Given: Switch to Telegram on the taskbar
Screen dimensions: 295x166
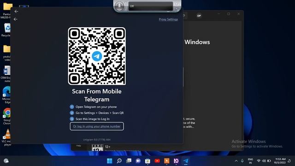Looking at the screenshot, I should (x=186, y=161).
